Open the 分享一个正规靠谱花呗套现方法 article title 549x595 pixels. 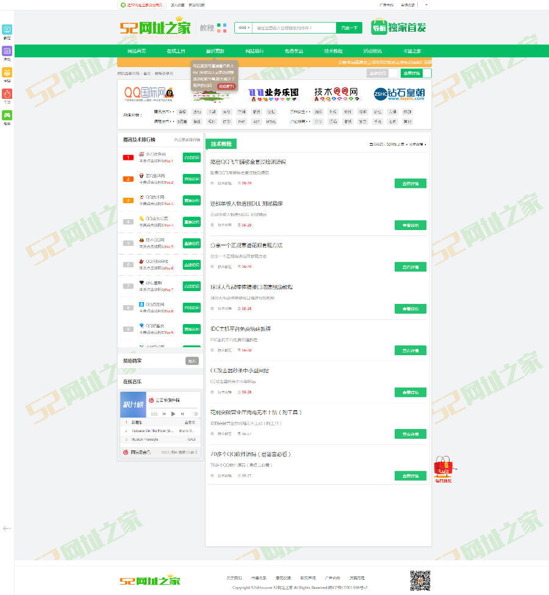coord(246,245)
